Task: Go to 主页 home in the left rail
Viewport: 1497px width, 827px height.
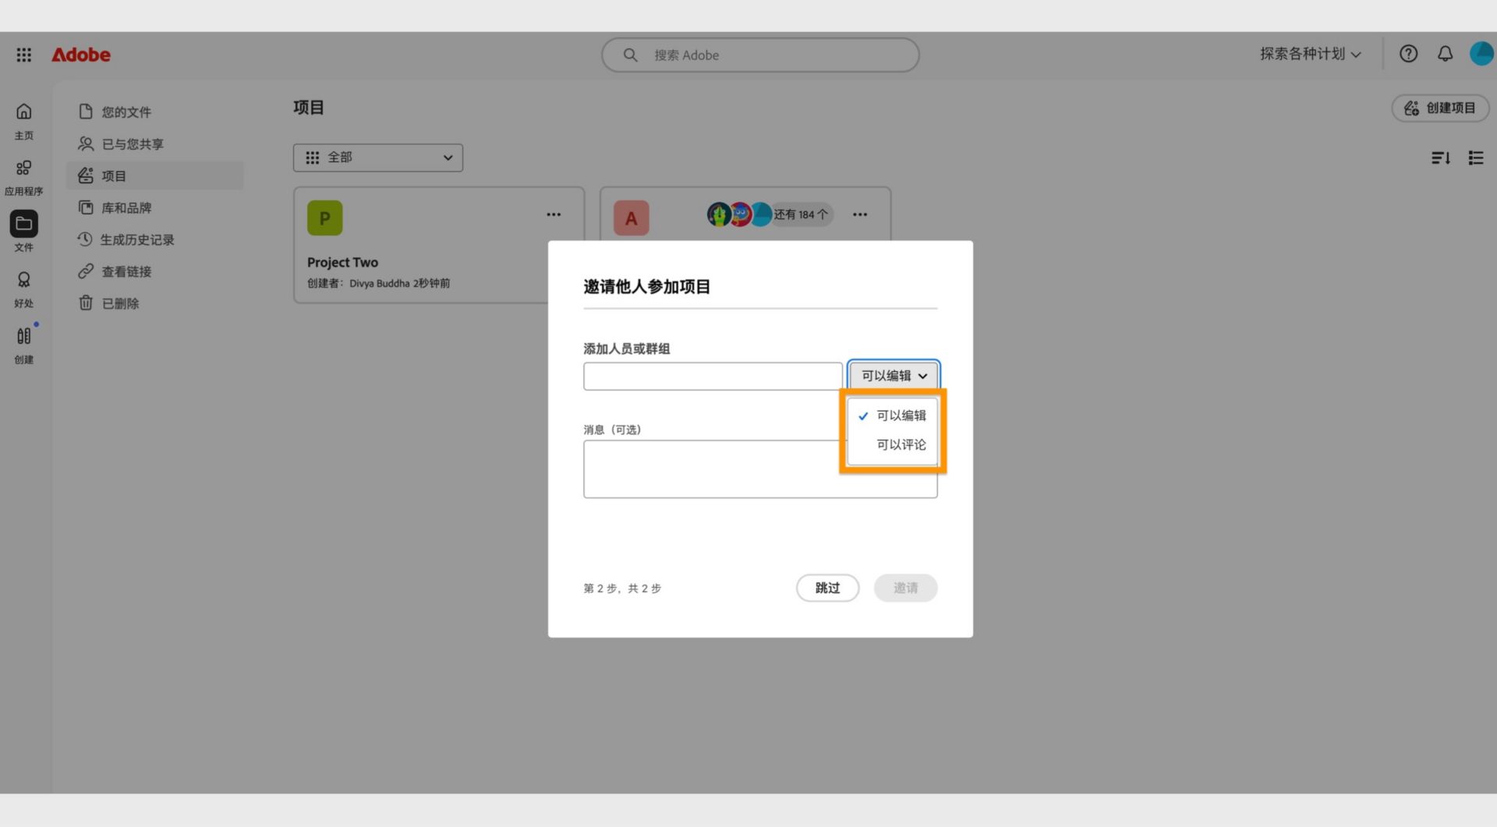Action: (x=24, y=122)
